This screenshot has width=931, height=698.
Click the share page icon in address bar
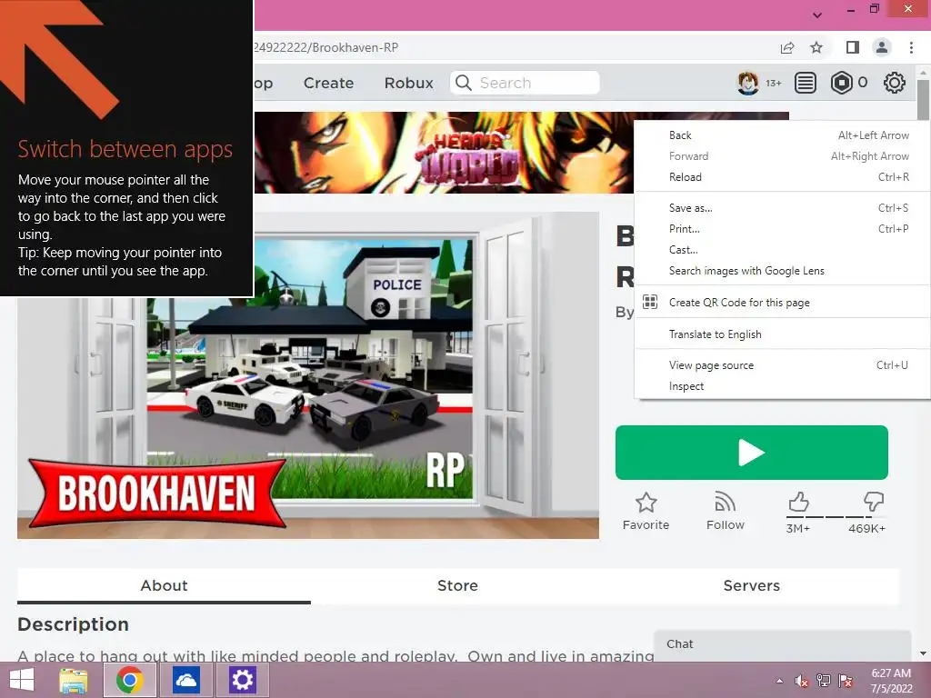[787, 48]
